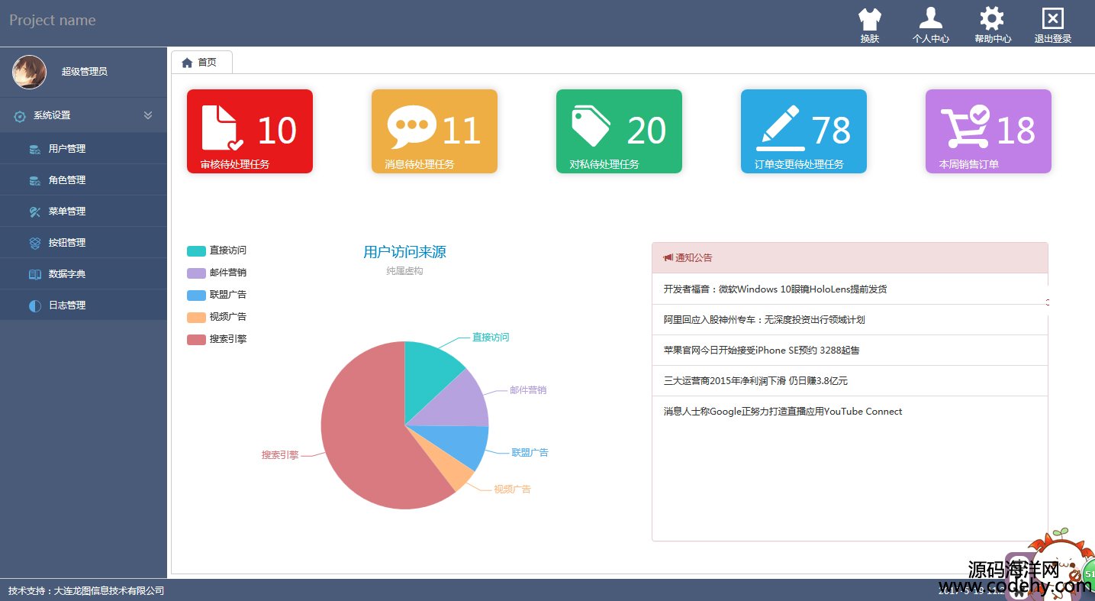Image resolution: width=1095 pixels, height=601 pixels.
Task: Click the 用户访问来源 chart title
Action: coord(404,252)
